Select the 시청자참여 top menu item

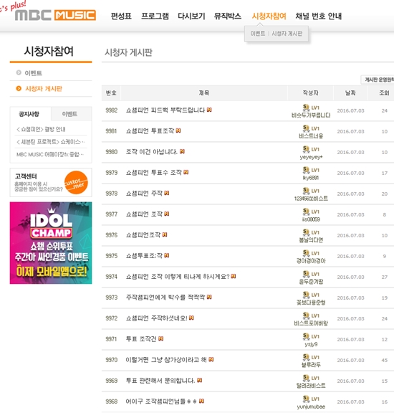(269, 16)
